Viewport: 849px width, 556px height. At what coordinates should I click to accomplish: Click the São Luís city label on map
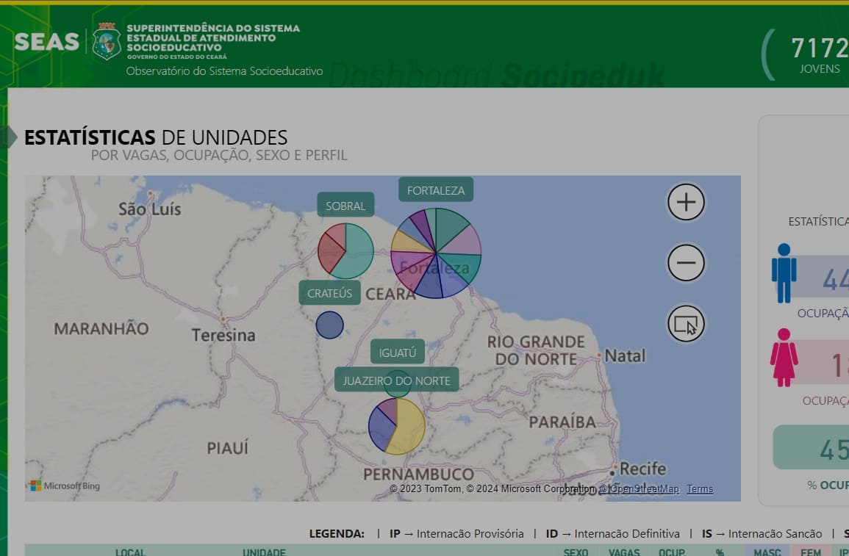point(149,209)
